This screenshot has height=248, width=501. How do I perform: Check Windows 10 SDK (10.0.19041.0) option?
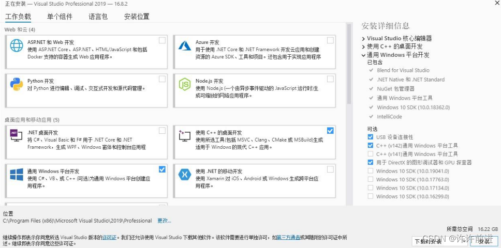click(371, 171)
